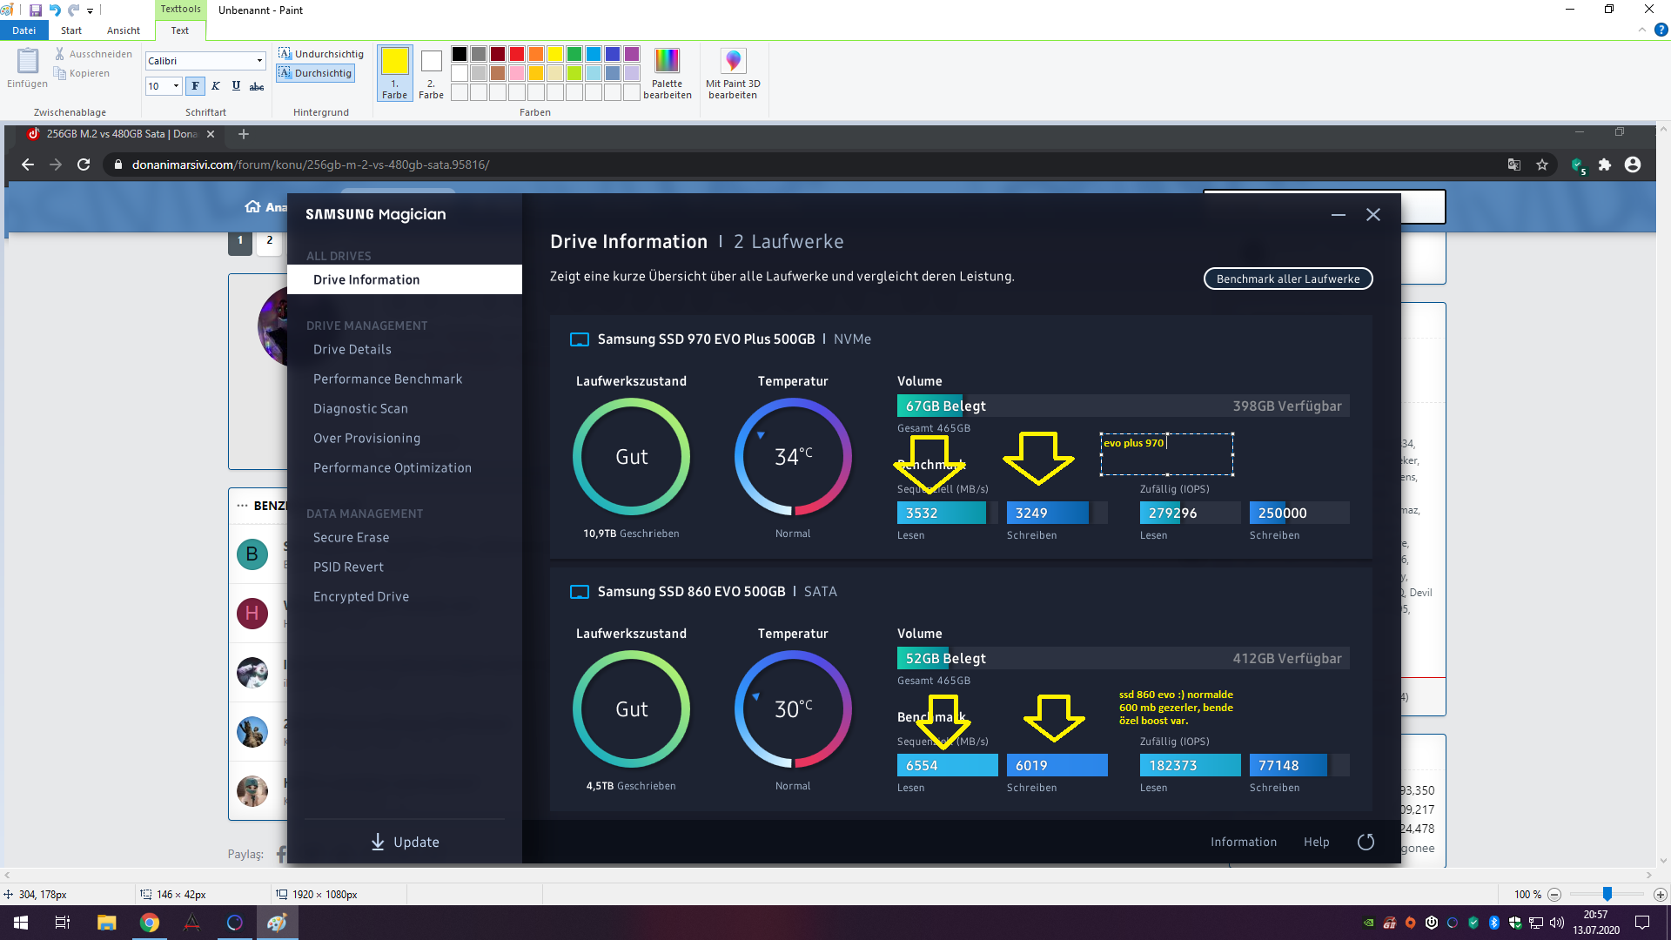The image size is (1671, 940).
Task: Select the Text ribbon tab
Action: coord(180,30)
